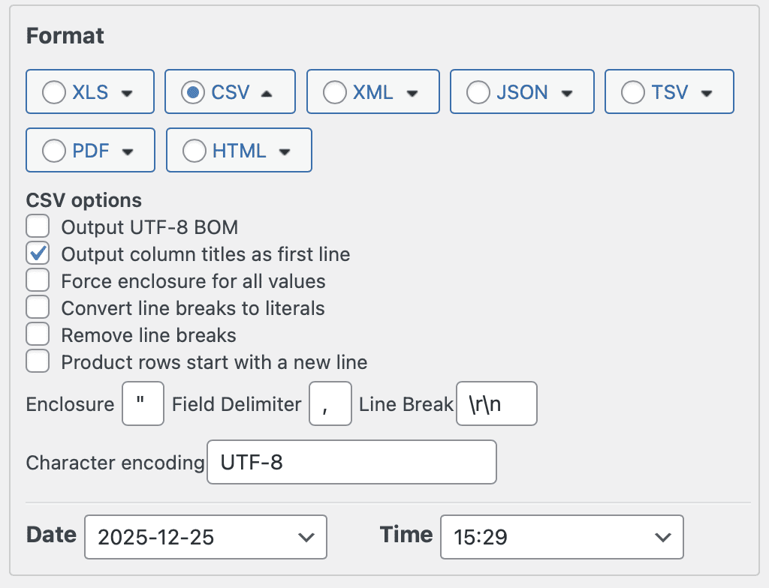Screen dimensions: 769x588
Task: Click the Field Delimiter input box
Action: coord(330,404)
